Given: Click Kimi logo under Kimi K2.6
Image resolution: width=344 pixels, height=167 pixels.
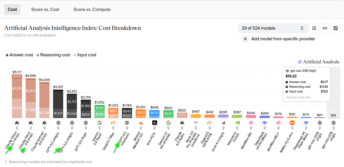Looking at the screenshot, I should [x=154, y=123].
